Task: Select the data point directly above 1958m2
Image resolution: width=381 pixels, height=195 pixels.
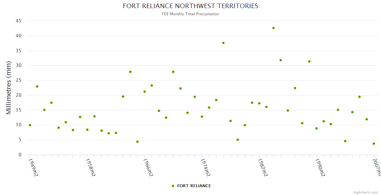Action: 87,130
